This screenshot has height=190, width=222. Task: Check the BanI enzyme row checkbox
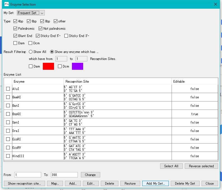pyautogui.click(x=8, y=106)
